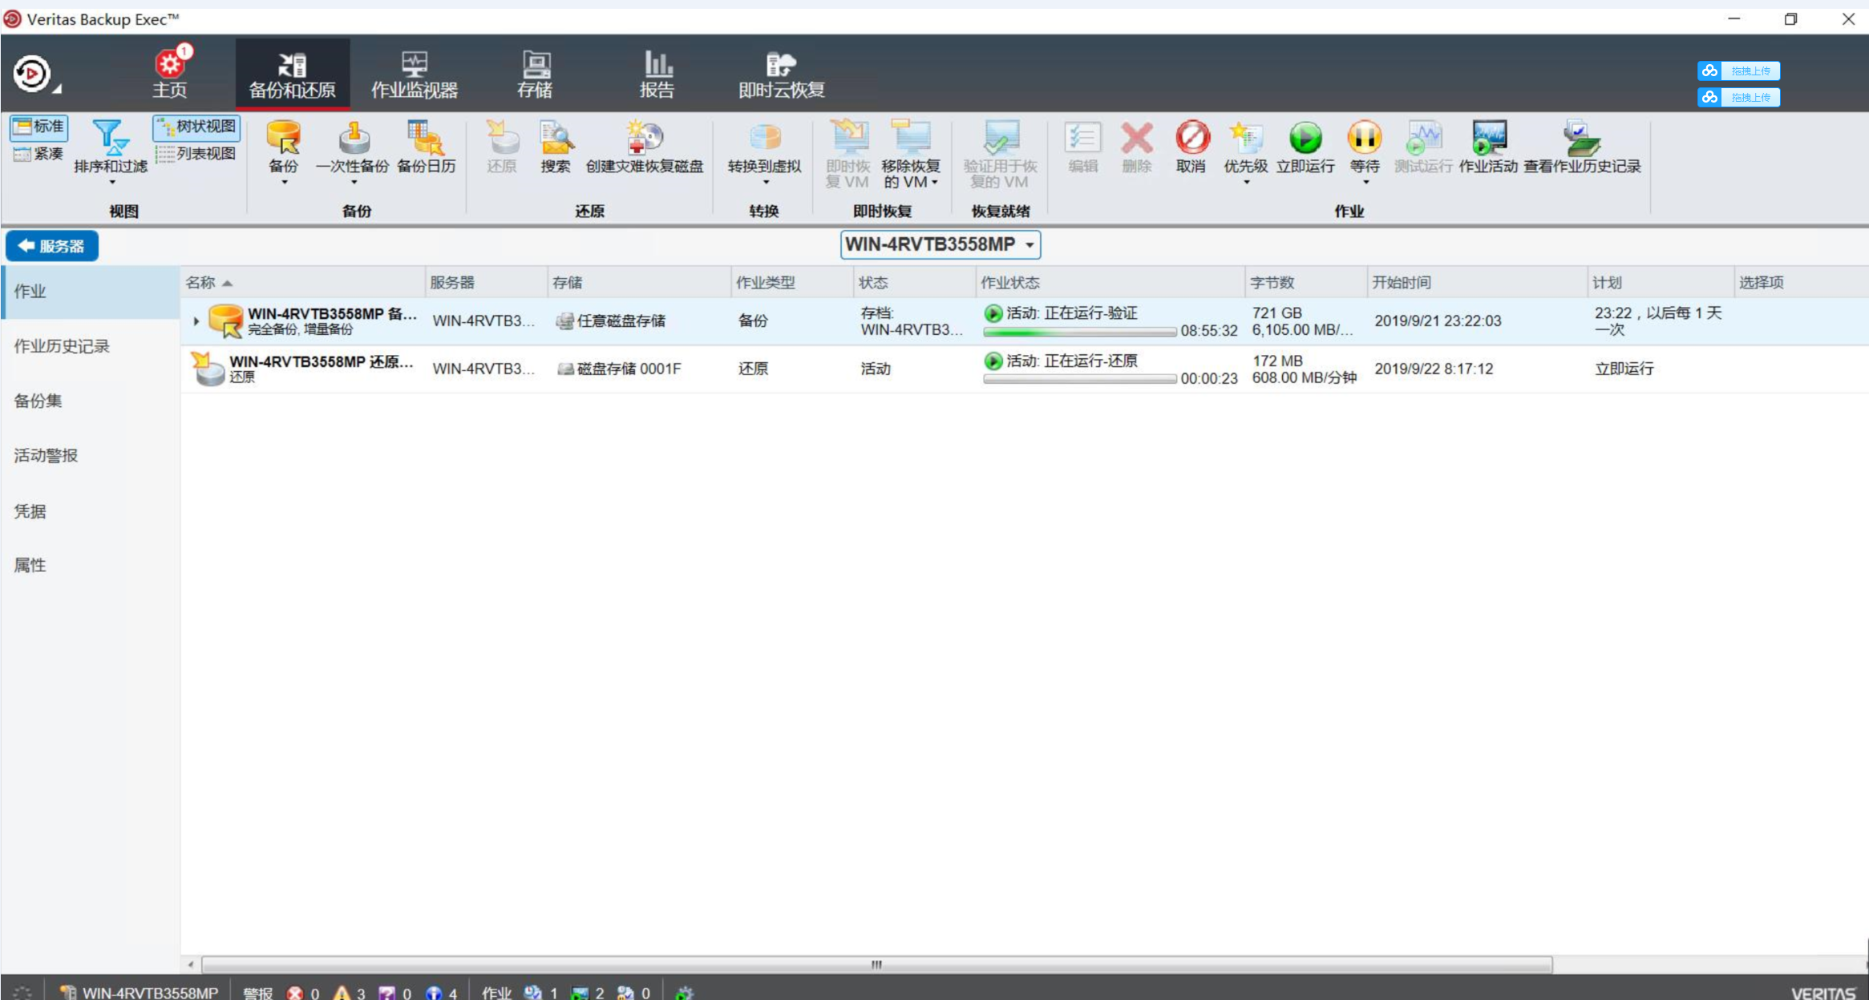Click the second 拖拽上传 cloud upload button
The width and height of the screenshot is (1869, 1000).
pos(1739,98)
